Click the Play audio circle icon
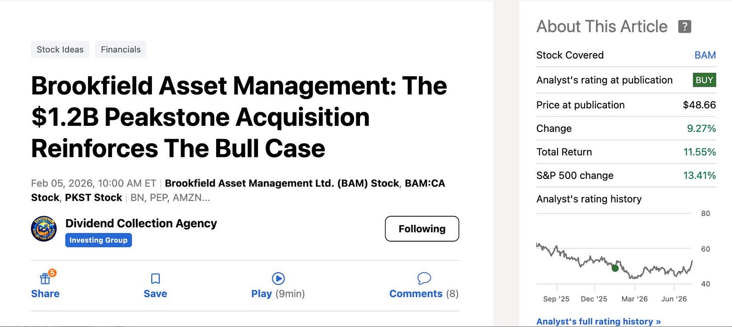Viewport: 732px width, 327px height. point(278,278)
